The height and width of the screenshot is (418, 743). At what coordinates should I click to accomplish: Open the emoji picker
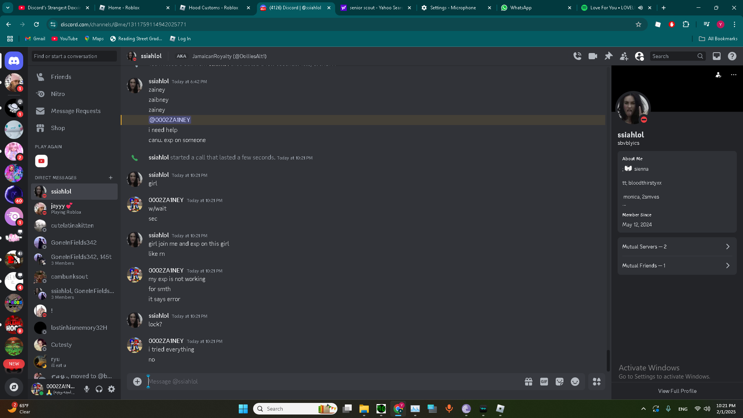pyautogui.click(x=575, y=382)
